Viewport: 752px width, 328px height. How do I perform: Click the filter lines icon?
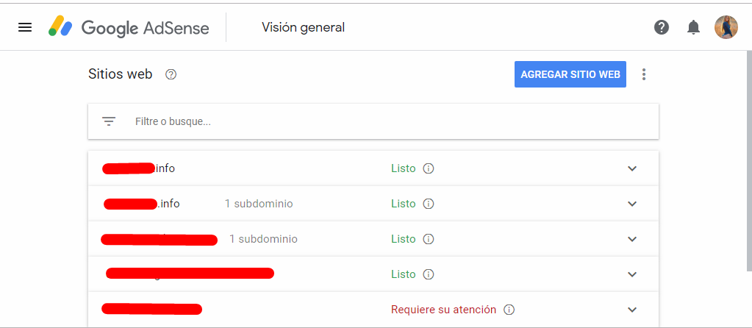click(x=109, y=121)
